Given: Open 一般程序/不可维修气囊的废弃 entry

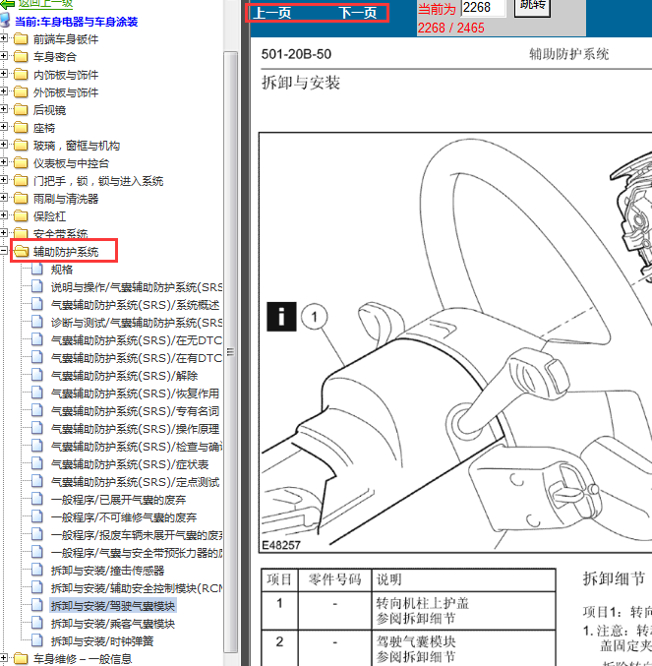Looking at the screenshot, I should [x=124, y=517].
